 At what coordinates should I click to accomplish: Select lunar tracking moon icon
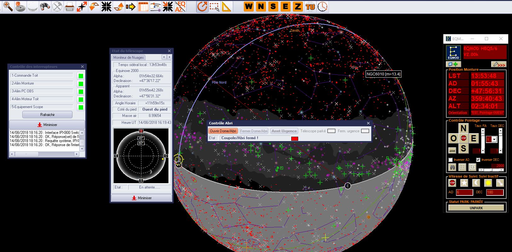coord(476,183)
